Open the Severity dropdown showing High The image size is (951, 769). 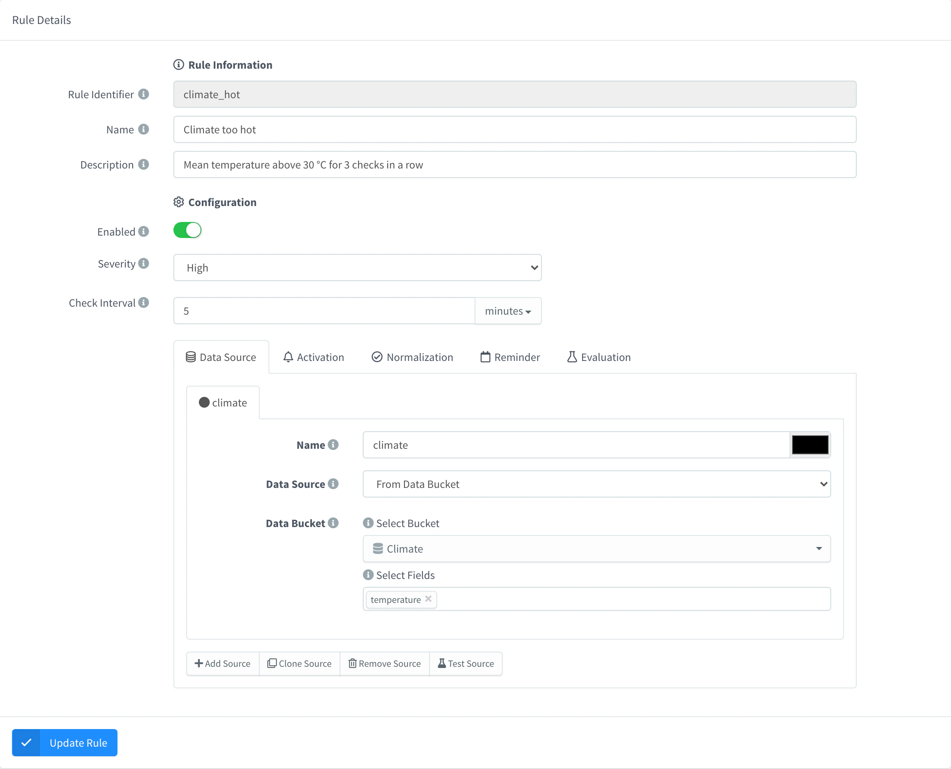tap(357, 268)
